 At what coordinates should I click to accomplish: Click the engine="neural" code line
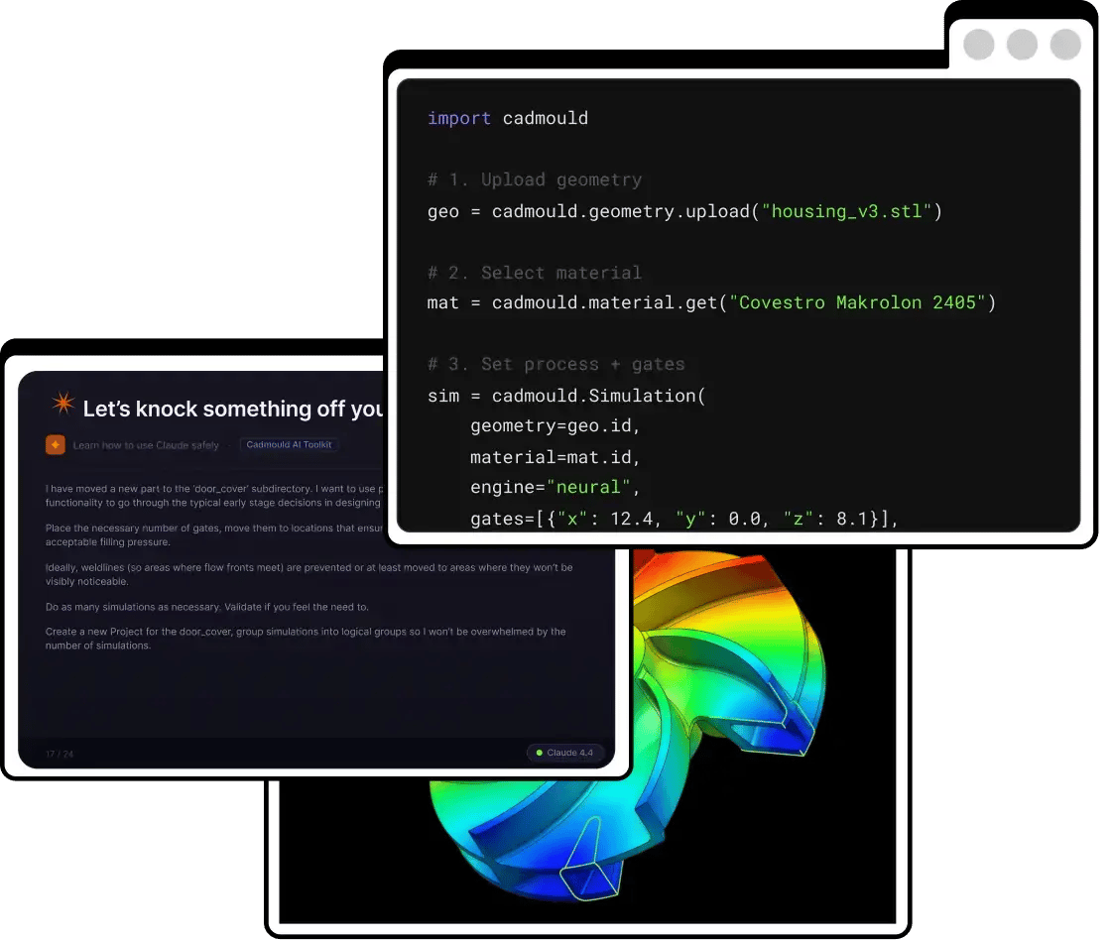(555, 488)
